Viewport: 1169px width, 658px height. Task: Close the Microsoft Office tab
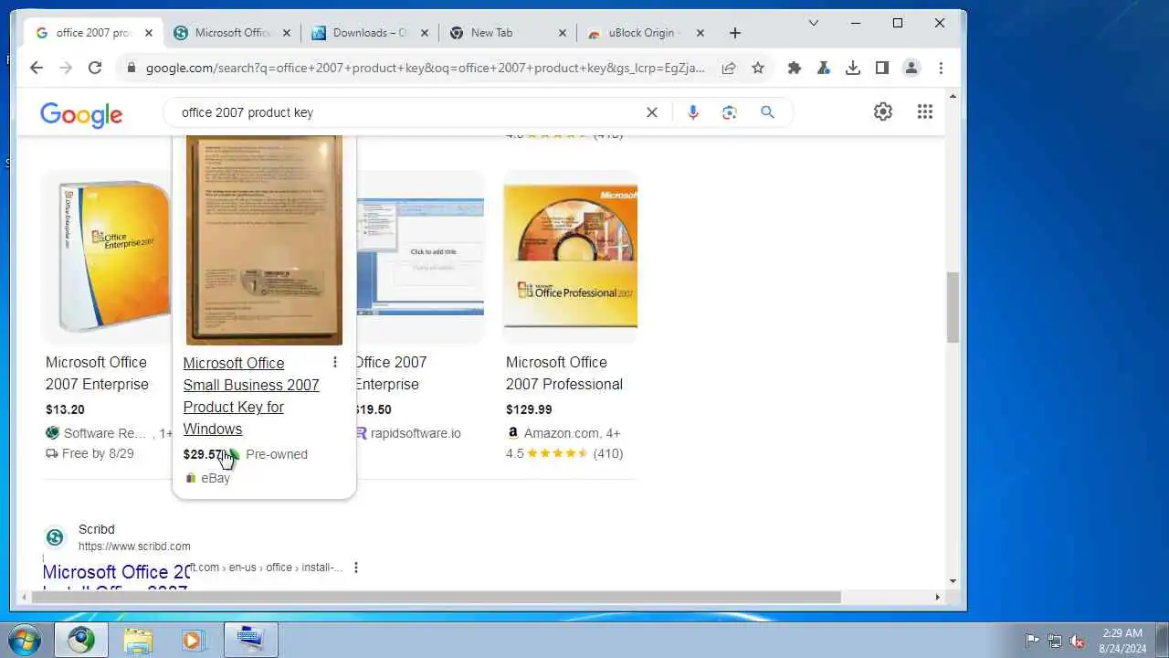coord(287,33)
